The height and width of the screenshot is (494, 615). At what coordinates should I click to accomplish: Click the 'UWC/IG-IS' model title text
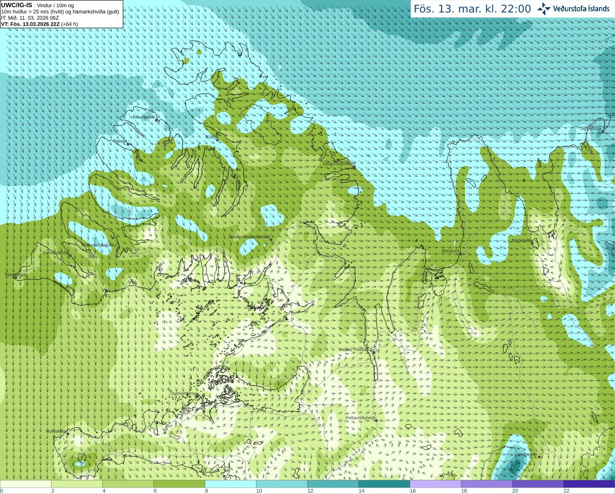point(17,5)
